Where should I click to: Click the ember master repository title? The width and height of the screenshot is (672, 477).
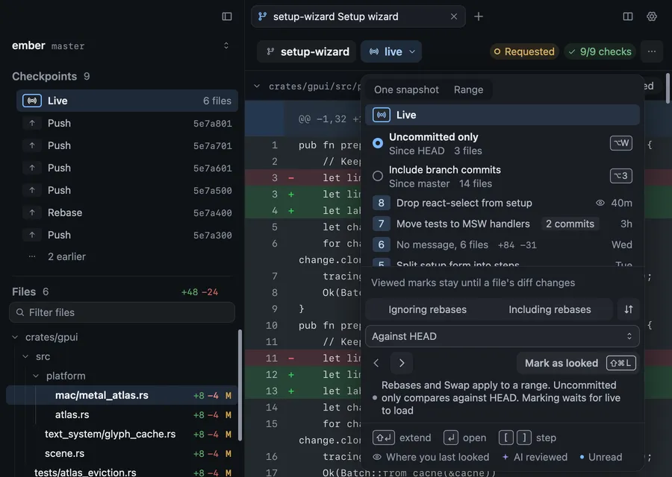coord(49,45)
